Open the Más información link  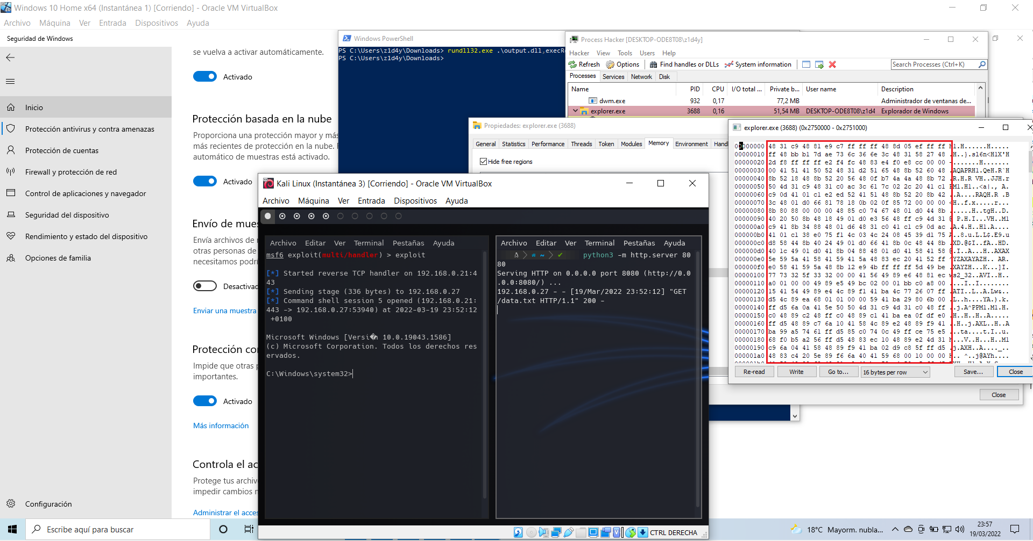coord(221,425)
